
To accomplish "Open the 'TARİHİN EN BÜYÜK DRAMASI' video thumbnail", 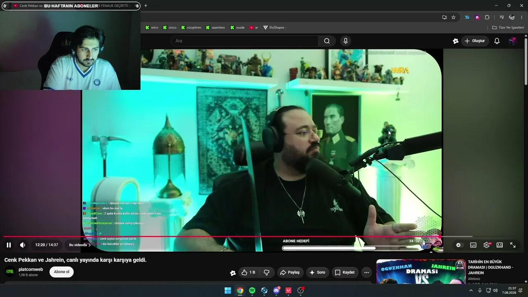I will (421, 271).
